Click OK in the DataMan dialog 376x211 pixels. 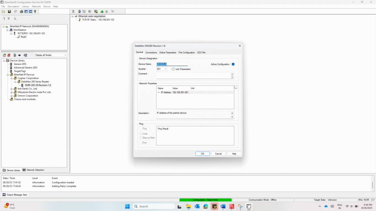pos(202,153)
